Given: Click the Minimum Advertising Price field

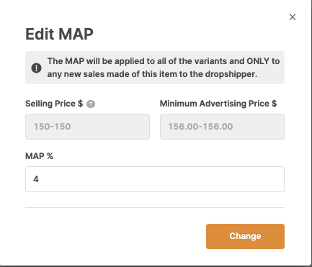Looking at the screenshot, I should coord(222,127).
